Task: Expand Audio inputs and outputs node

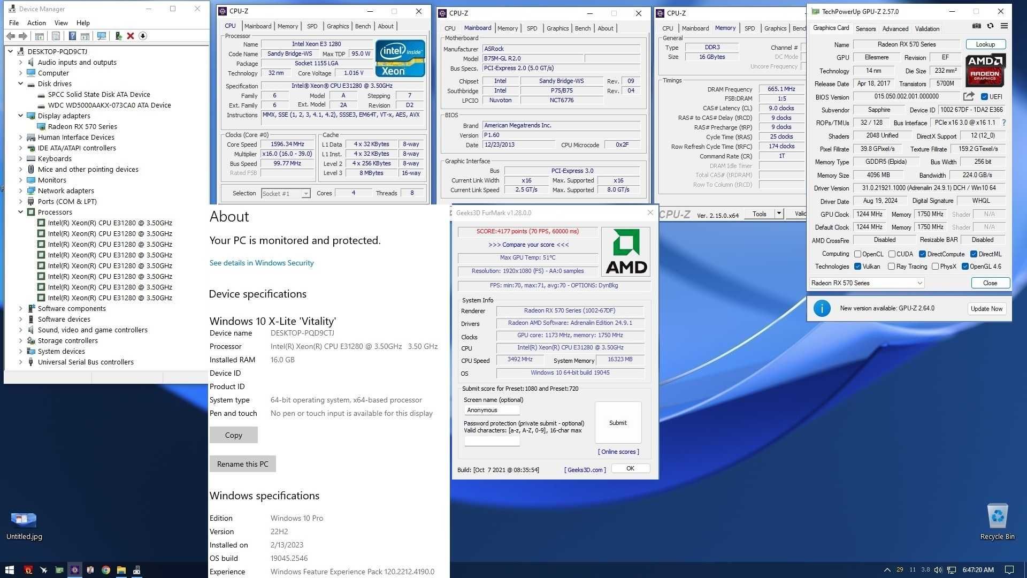Action: click(x=20, y=62)
